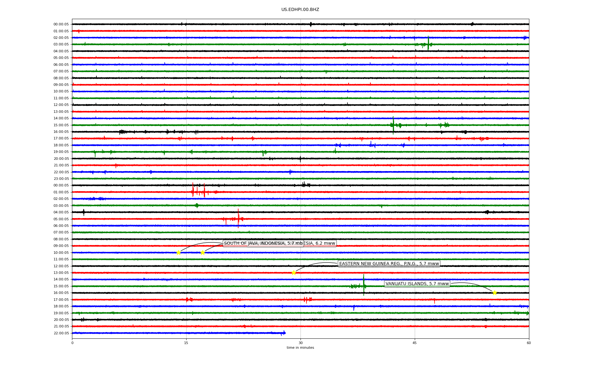Click the VANUATU ISLANDS, 5.7 mww annotation
The width and height of the screenshot is (601, 376).
pos(417,284)
